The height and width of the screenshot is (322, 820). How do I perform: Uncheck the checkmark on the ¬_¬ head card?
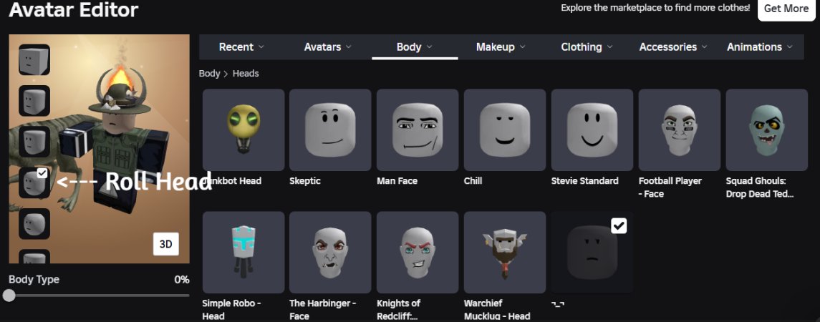[x=619, y=226]
